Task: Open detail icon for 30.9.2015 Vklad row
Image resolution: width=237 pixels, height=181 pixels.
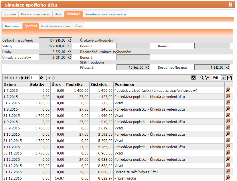Action: coord(228,128)
